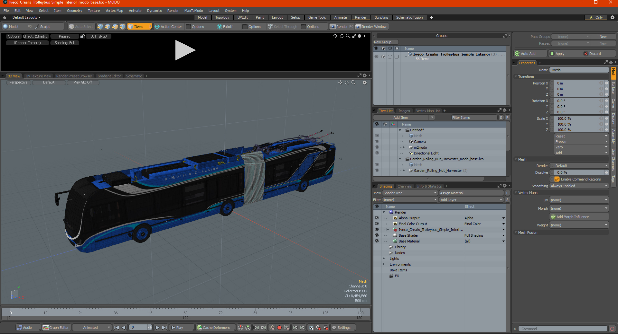Open the Default Layouts dropdown
Viewport: 618px width, 334px height.
pyautogui.click(x=26, y=17)
